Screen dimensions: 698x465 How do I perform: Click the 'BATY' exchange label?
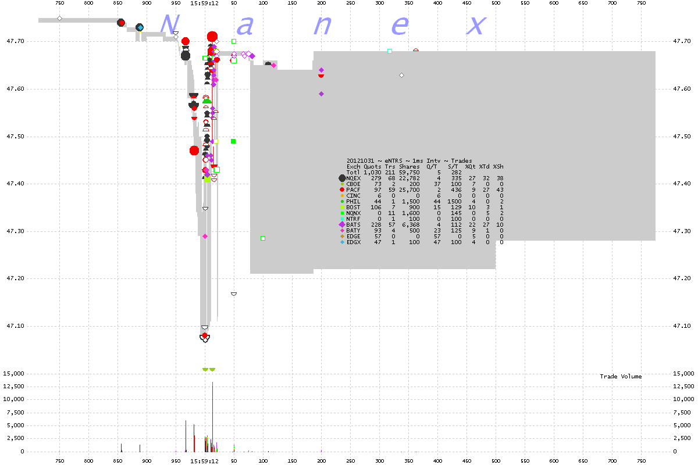[x=354, y=230]
